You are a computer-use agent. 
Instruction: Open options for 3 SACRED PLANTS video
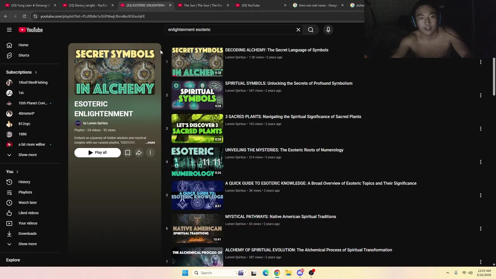click(x=480, y=129)
